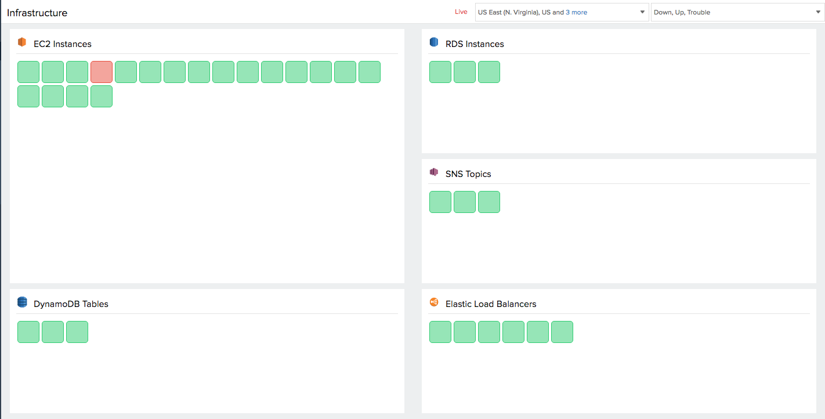Select the green middle DynamoDB table tile
The height and width of the screenshot is (419, 825).
pos(53,331)
